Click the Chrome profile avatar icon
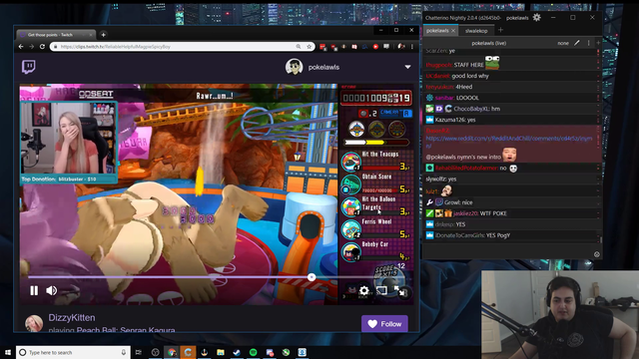 [x=401, y=47]
